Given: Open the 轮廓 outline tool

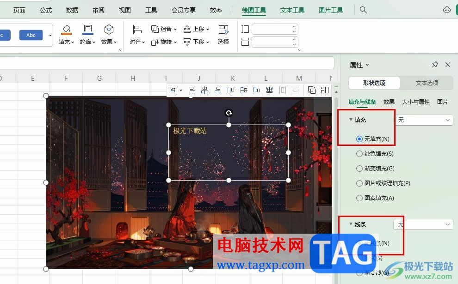Looking at the screenshot, I should pos(87,30).
